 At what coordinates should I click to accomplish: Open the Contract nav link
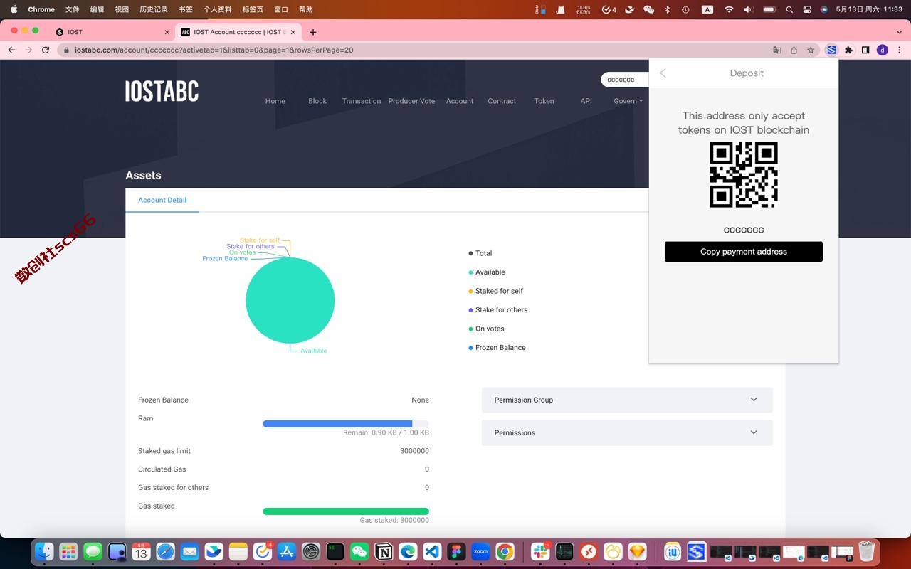coord(502,101)
